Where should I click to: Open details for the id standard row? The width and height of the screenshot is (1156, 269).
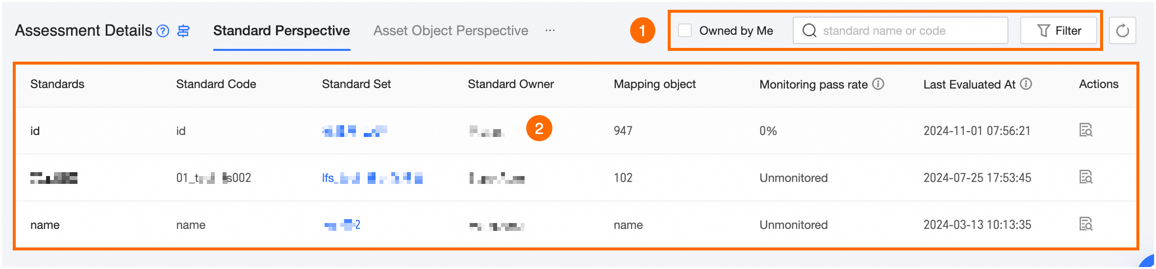pyautogui.click(x=1085, y=130)
